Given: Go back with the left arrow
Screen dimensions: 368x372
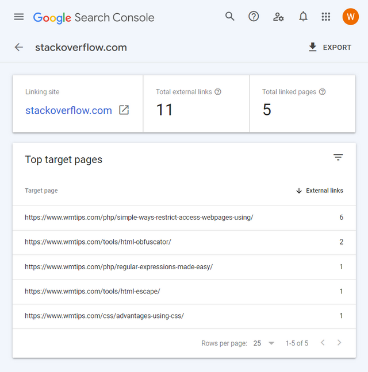Looking at the screenshot, I should pyautogui.click(x=19, y=47).
